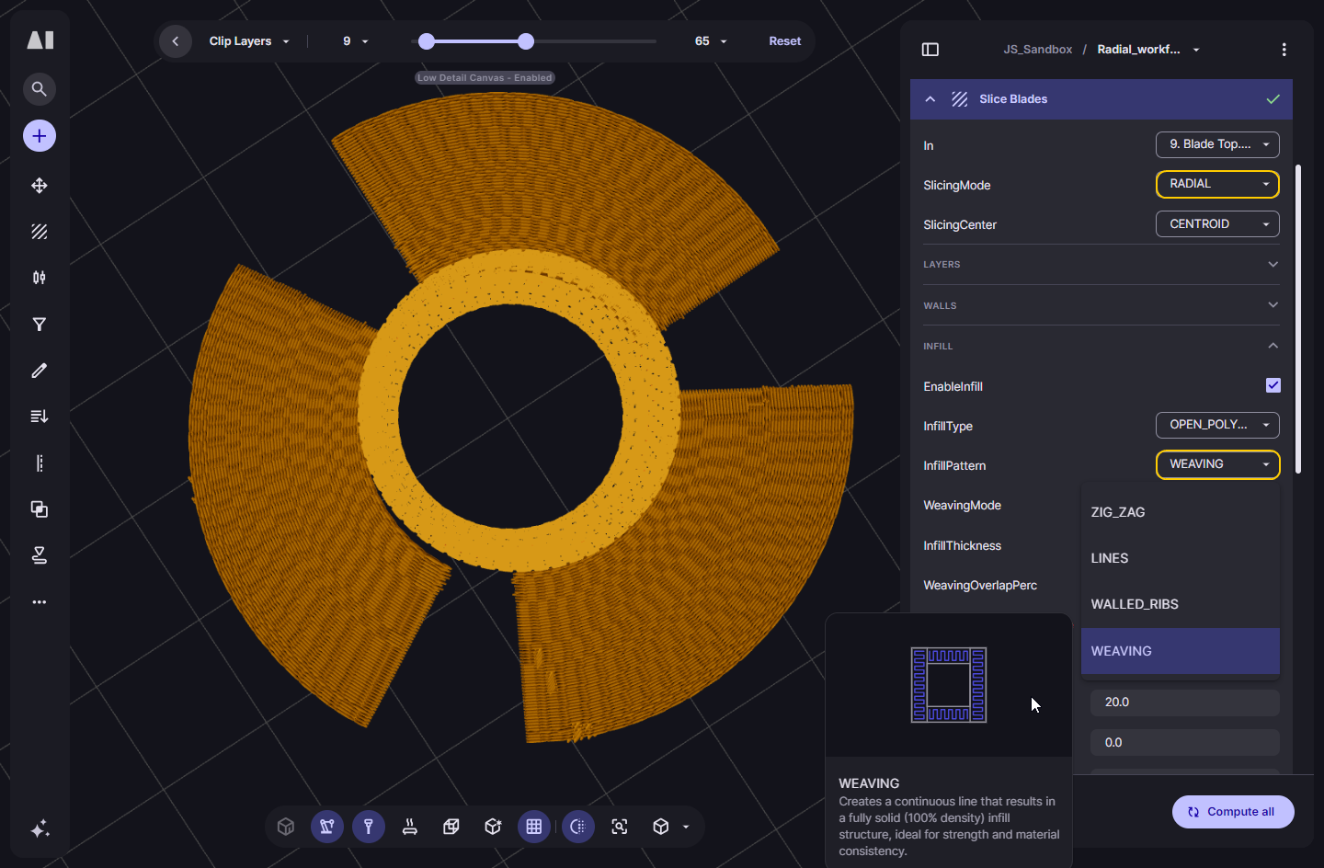Toggle the low detail canvas button
Image resolution: width=1324 pixels, height=868 pixels.
tap(577, 827)
